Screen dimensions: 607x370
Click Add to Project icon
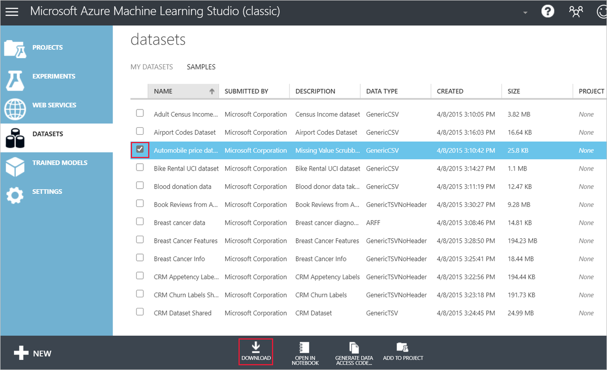click(x=402, y=347)
